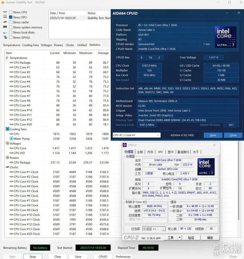This screenshot has width=244, height=259.
Task: Enable the Stress CPU checkbox
Action: point(10,12)
